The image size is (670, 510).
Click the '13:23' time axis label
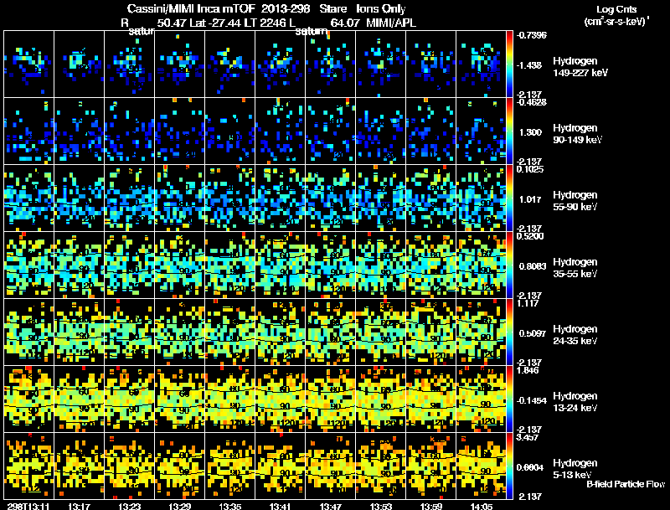coord(130,506)
